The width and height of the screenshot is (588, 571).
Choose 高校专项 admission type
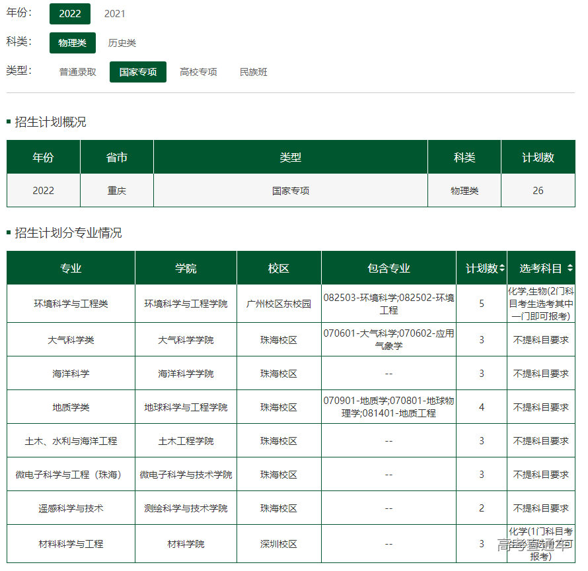click(x=198, y=72)
